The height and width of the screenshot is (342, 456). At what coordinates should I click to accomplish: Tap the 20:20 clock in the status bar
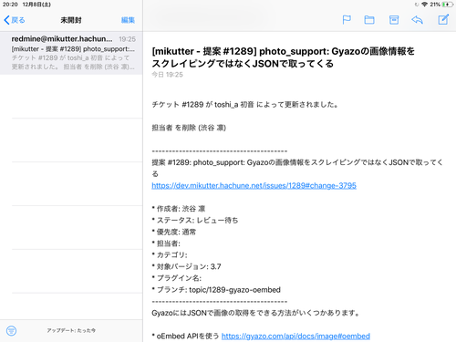point(10,5)
